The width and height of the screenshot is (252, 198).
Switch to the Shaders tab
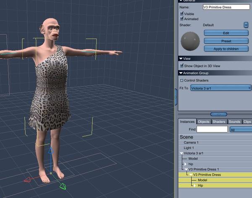pos(219,121)
